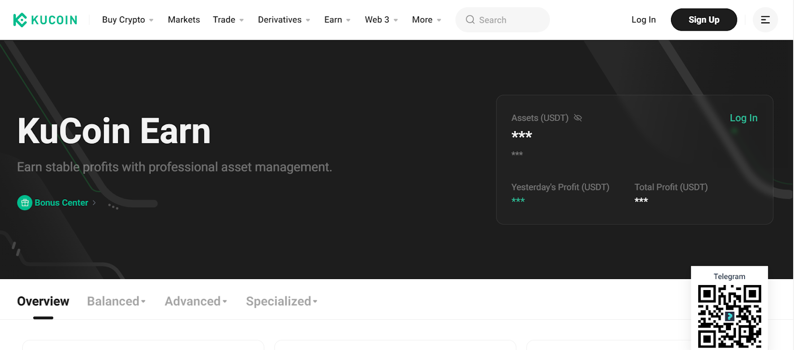
Task: Open the Advanced tab dropdown
Action: point(196,301)
